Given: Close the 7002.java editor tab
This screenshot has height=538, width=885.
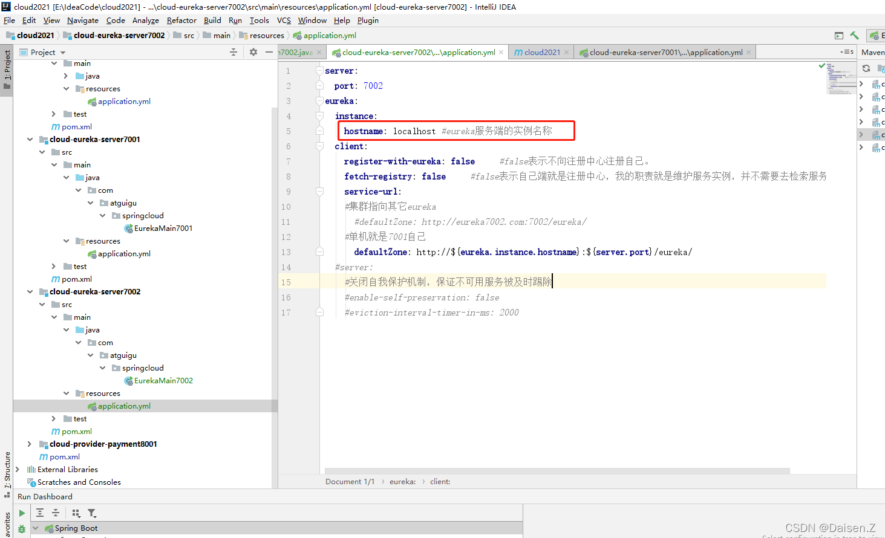Looking at the screenshot, I should [x=319, y=53].
